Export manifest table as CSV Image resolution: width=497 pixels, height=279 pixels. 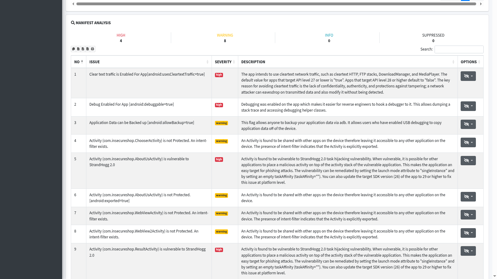[78, 49]
